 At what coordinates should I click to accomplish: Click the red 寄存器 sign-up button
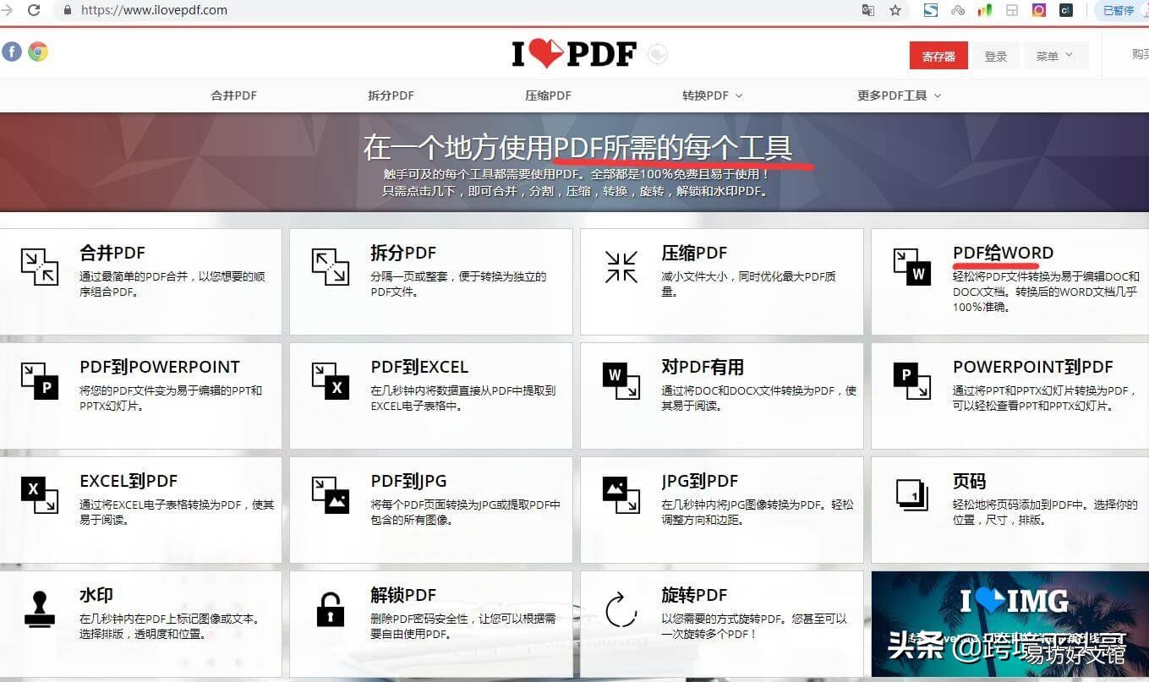(938, 56)
